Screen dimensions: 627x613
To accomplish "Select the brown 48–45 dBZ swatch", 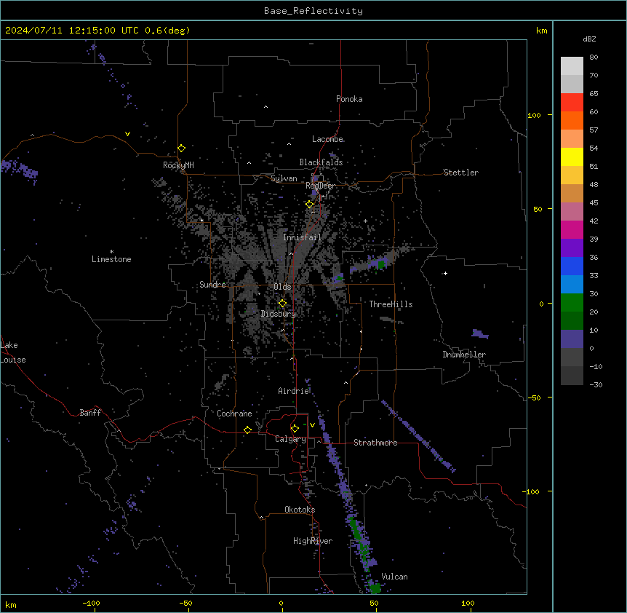I will click(x=572, y=193).
